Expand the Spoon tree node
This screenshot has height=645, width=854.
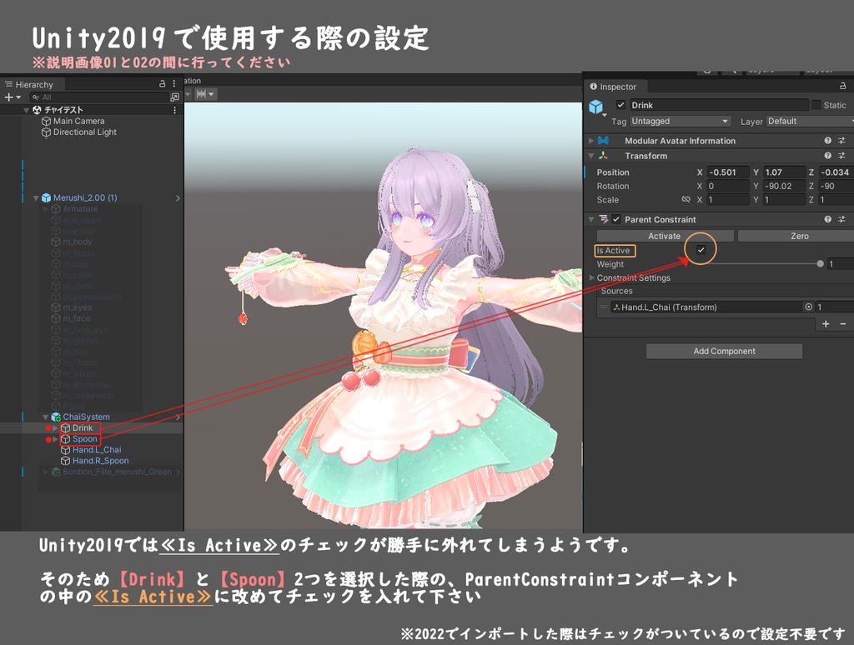pos(56,439)
